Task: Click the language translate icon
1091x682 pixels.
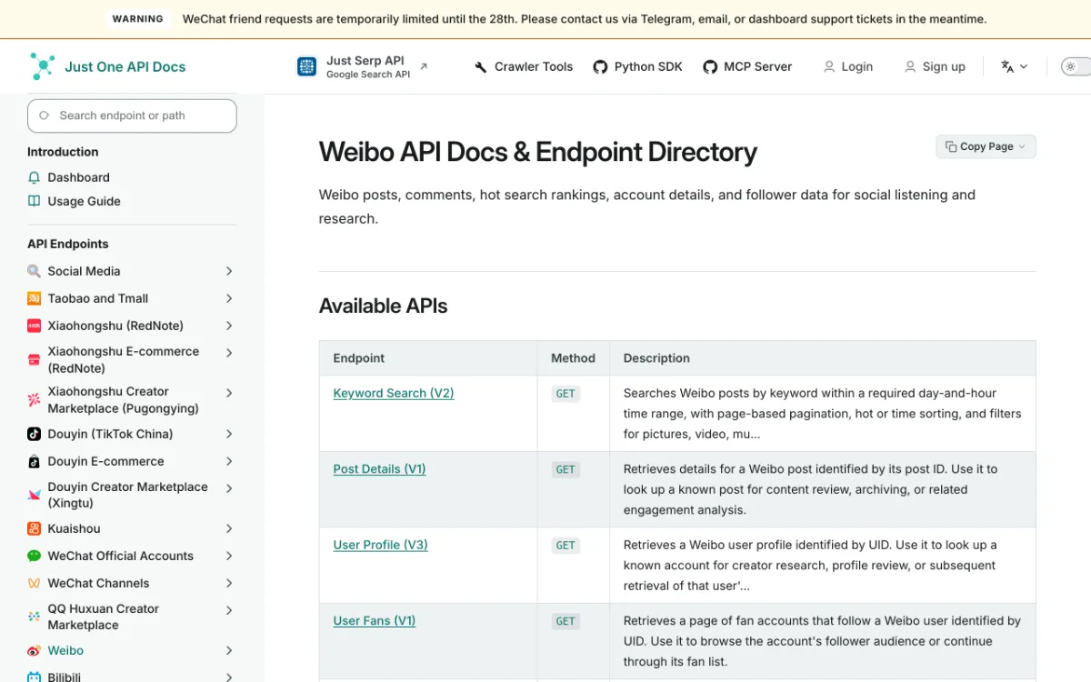Action: [x=1007, y=66]
